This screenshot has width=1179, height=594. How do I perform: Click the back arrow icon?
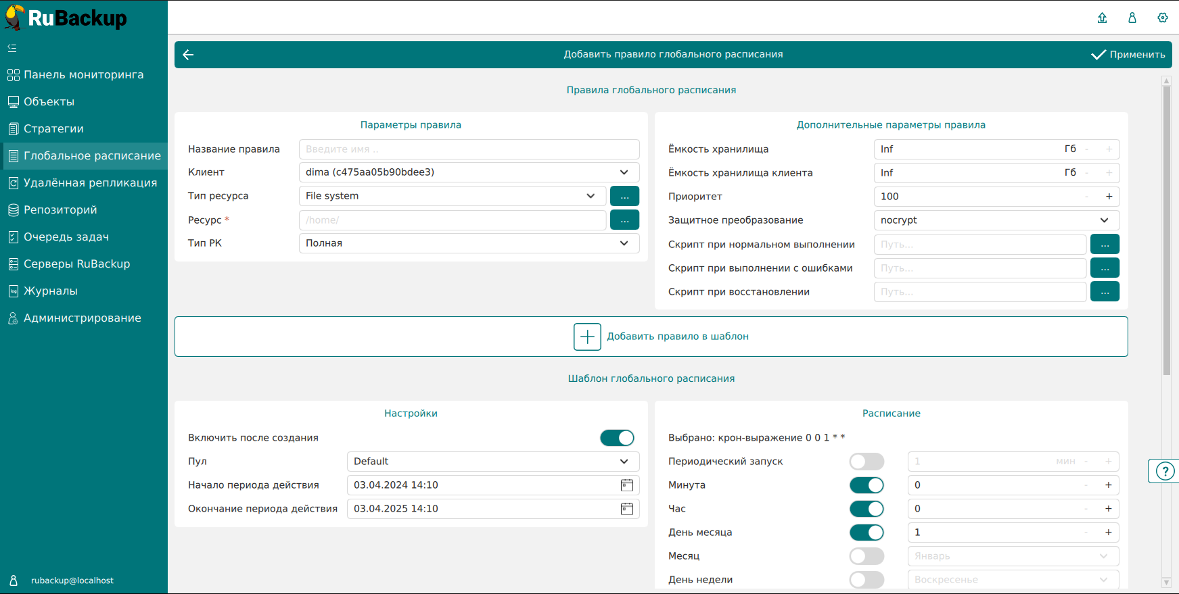[x=189, y=55]
